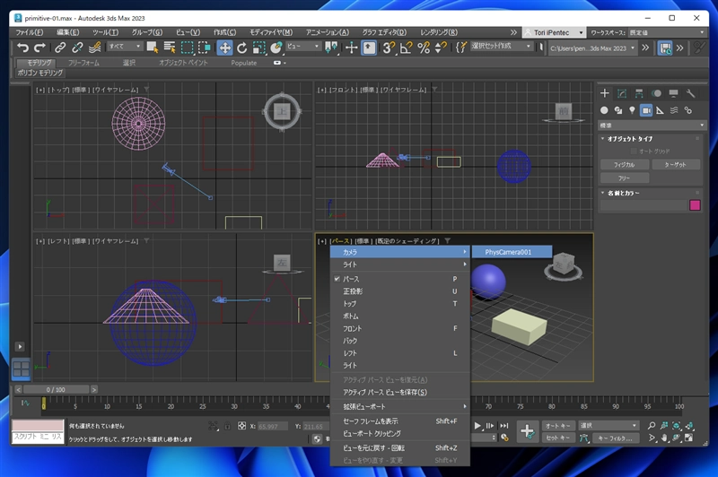The image size is (718, 477).
Task: Click the ターゲット camera button
Action: (x=676, y=165)
